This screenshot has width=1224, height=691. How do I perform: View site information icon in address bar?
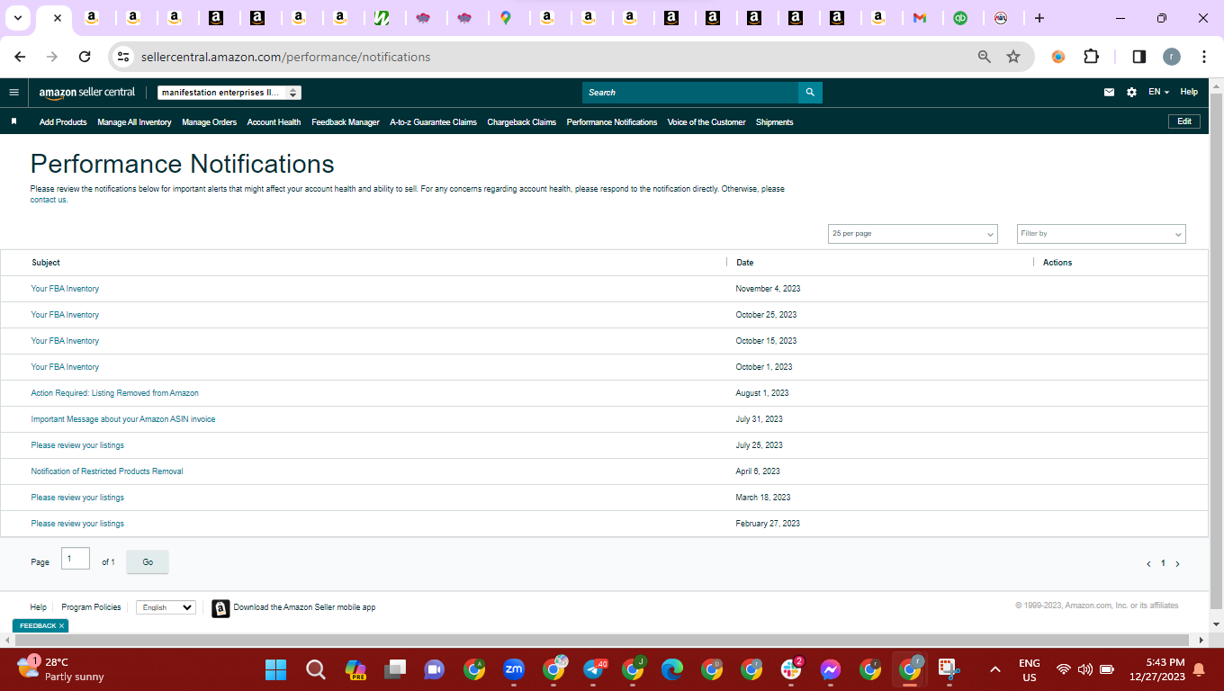[124, 57]
